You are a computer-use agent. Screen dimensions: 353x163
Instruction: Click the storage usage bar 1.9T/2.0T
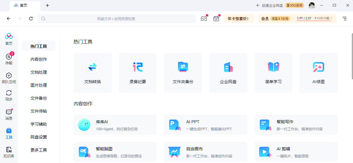coord(314,19)
